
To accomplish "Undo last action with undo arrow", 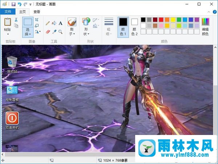I will point(20,4).
